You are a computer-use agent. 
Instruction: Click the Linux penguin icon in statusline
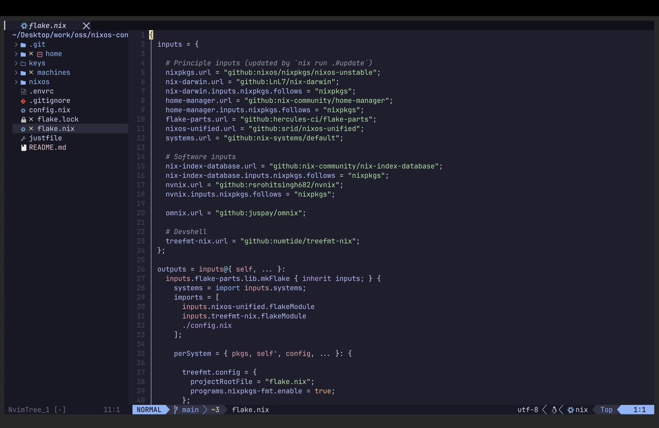pos(555,410)
